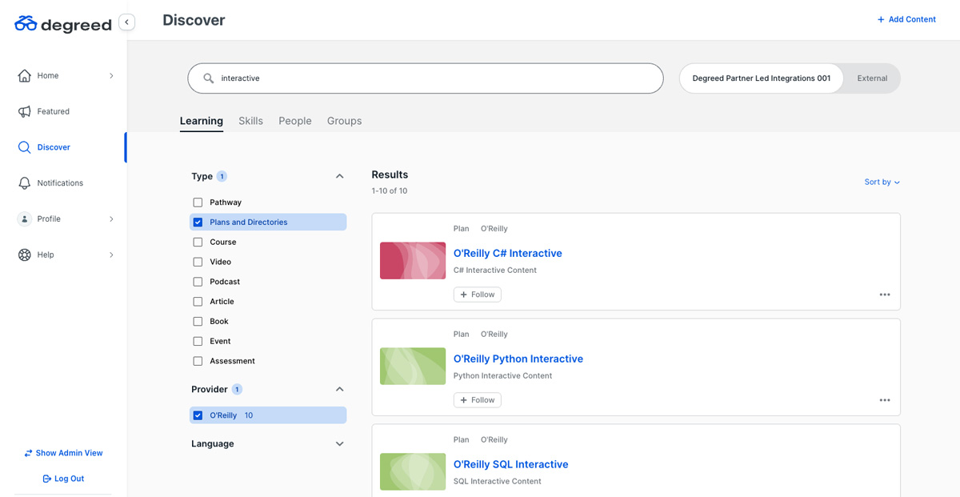Uncheck the Plans and Directories filter
The image size is (960, 497).
click(198, 222)
